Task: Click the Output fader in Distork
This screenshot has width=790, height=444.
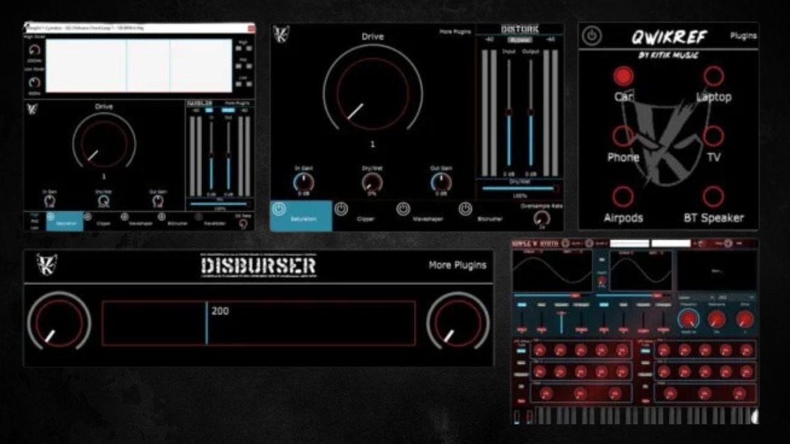Action: 531,112
